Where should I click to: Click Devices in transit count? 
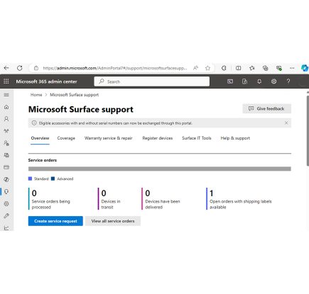(104, 193)
